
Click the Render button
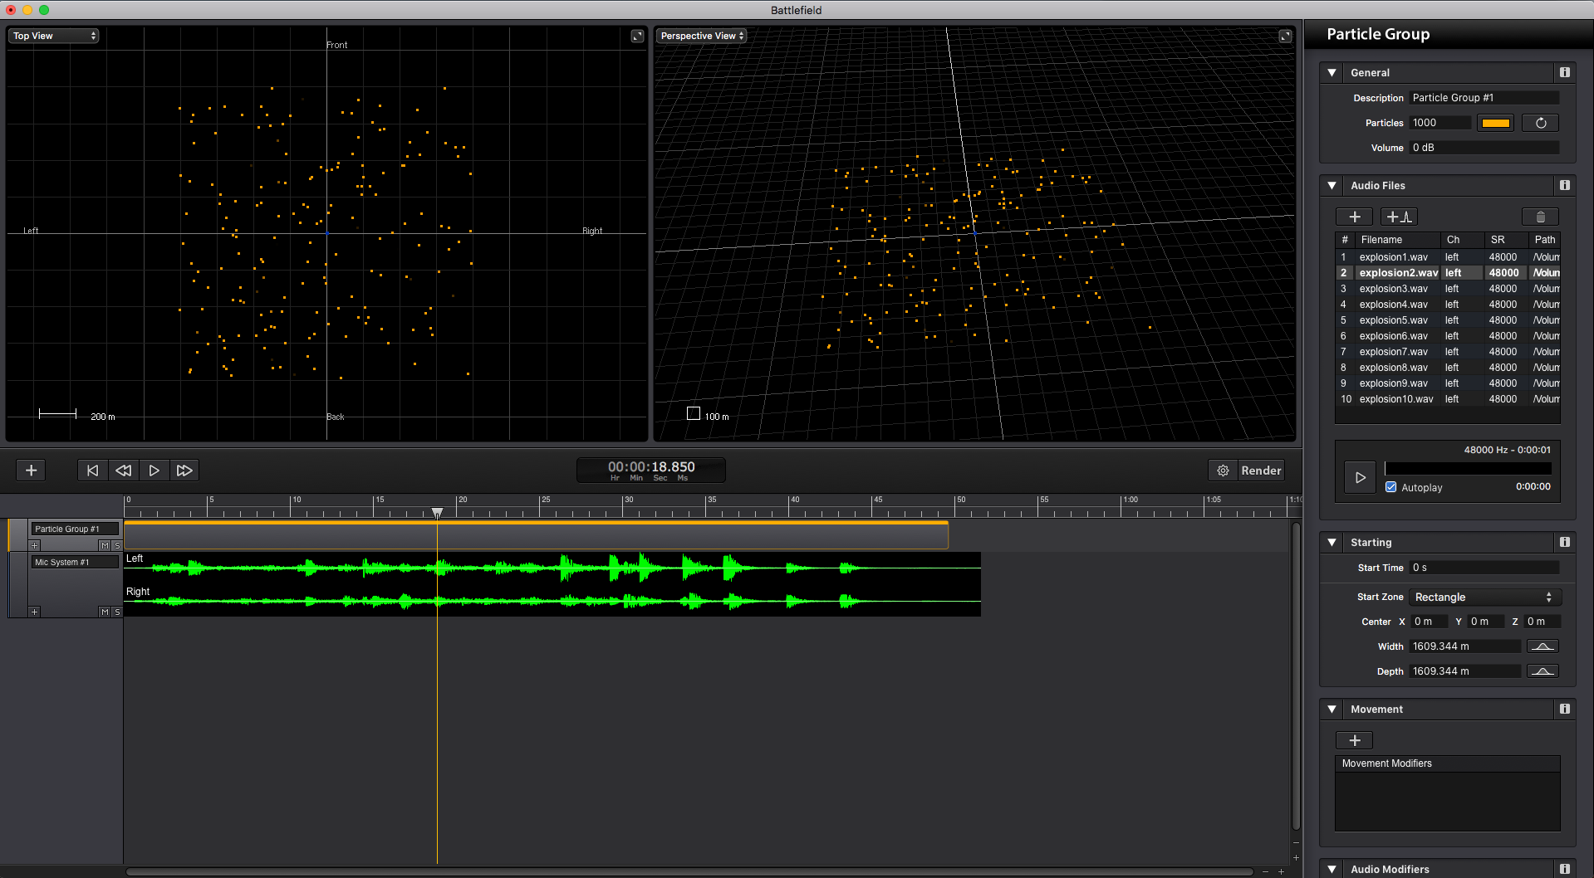coord(1261,471)
